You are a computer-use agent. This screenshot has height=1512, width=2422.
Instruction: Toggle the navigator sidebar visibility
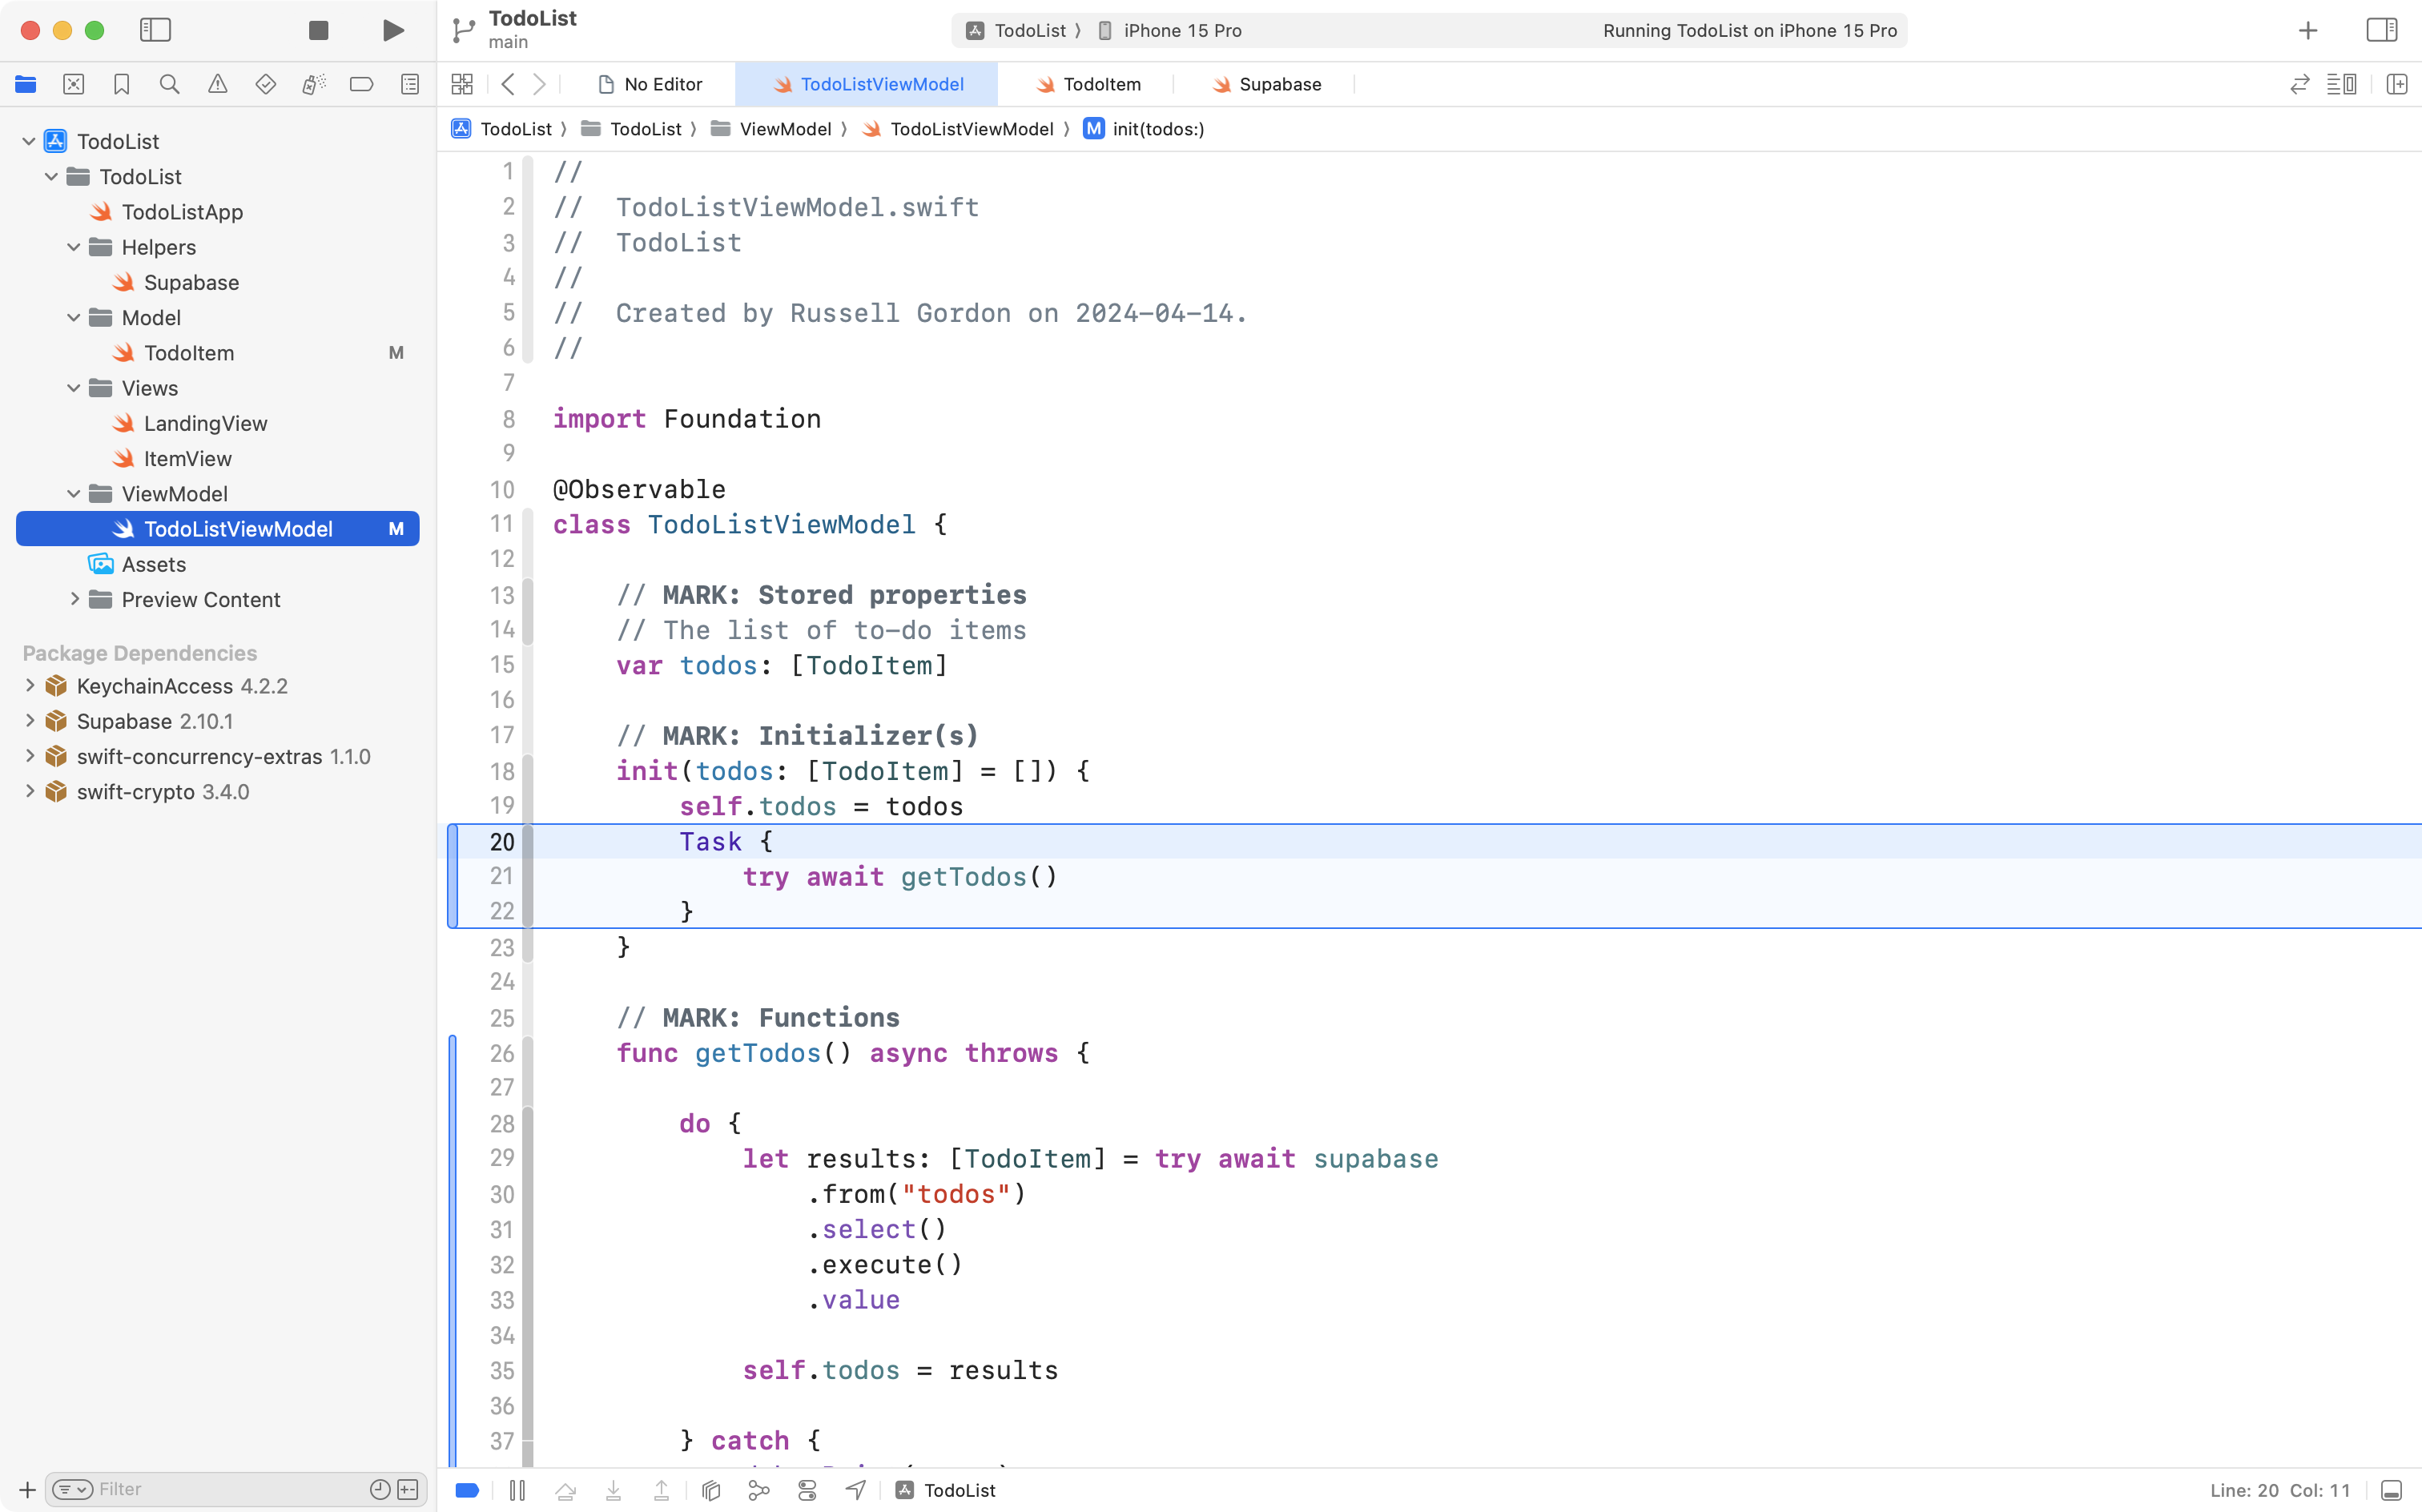coord(156,30)
